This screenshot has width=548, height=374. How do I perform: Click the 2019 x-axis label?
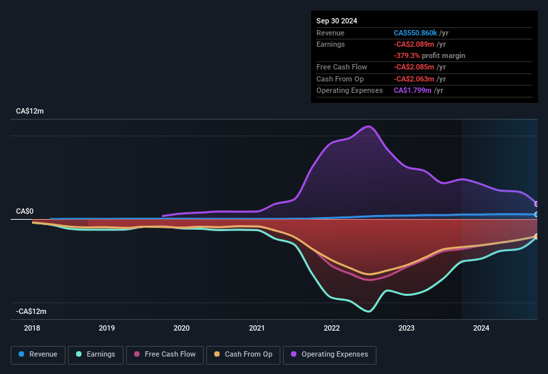[107, 328]
